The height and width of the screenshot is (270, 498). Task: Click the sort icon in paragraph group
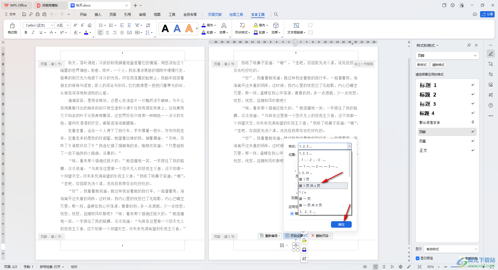point(148,25)
